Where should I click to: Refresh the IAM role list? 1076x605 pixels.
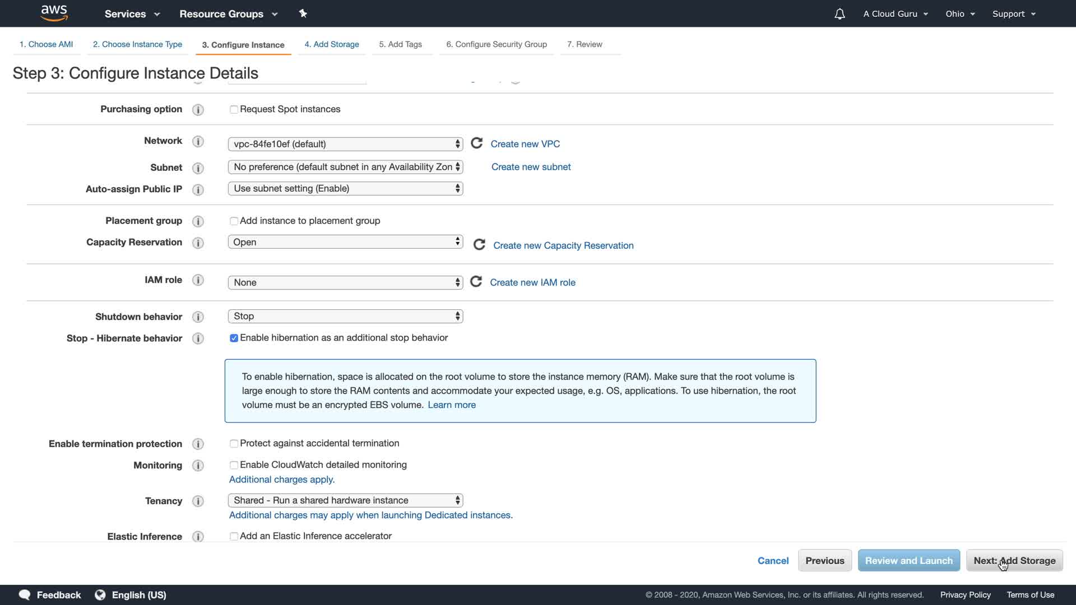pyautogui.click(x=476, y=282)
